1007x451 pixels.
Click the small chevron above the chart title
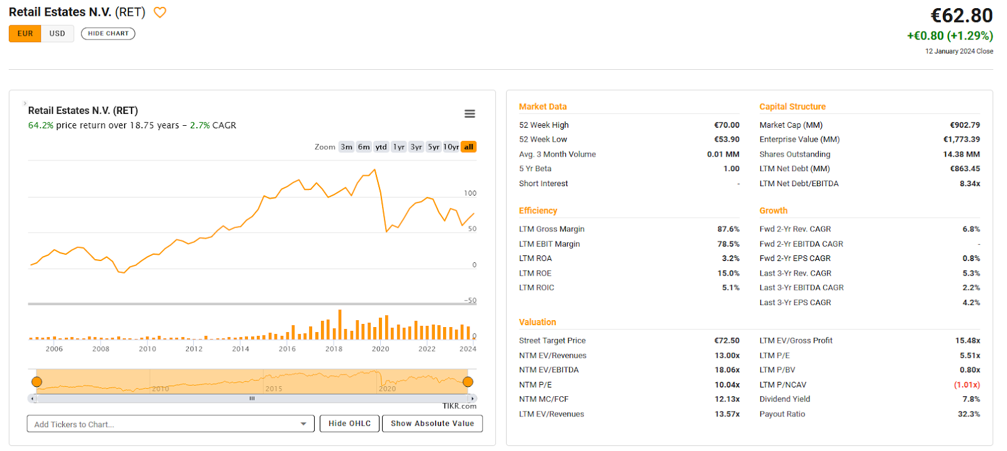pos(25,103)
